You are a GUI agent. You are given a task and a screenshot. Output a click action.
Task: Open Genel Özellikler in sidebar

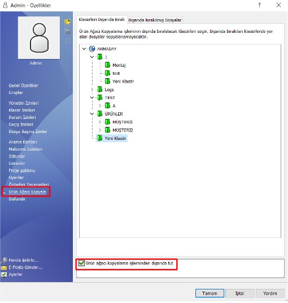(x=24, y=86)
